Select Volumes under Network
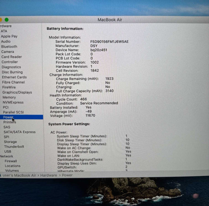Image resolution: width=209 pixels, height=206 pixels. pos(12,171)
